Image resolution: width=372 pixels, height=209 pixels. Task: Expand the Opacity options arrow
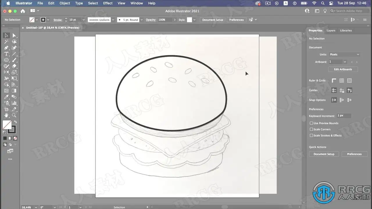pos(175,20)
